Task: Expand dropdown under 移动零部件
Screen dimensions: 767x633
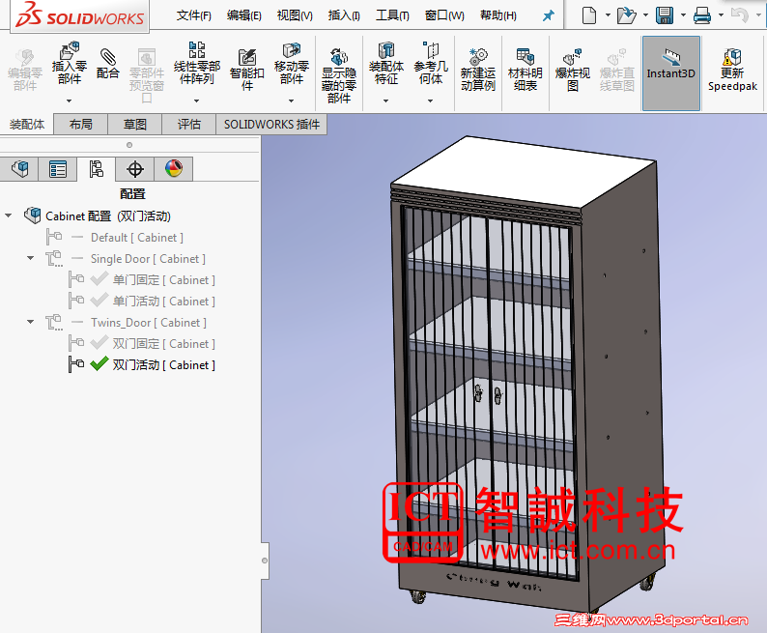Action: (x=291, y=101)
